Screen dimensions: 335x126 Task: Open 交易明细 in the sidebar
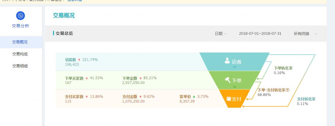[20, 66]
